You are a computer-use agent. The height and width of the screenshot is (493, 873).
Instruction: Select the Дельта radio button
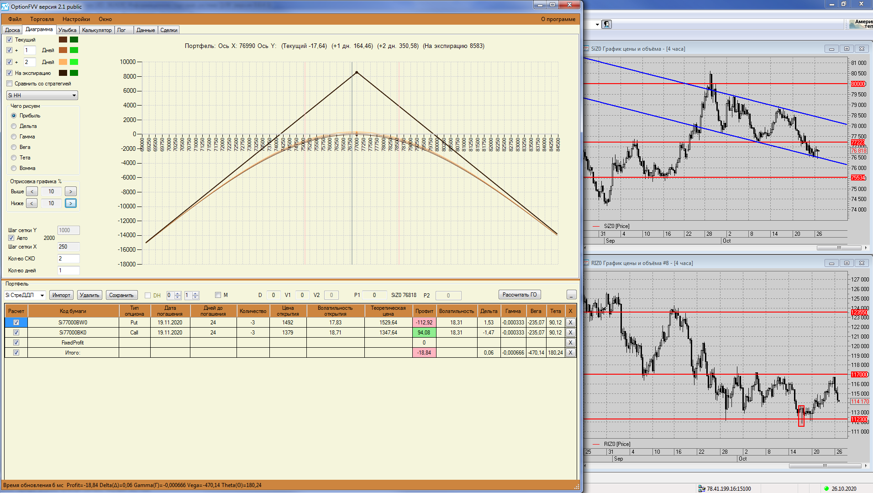click(14, 126)
